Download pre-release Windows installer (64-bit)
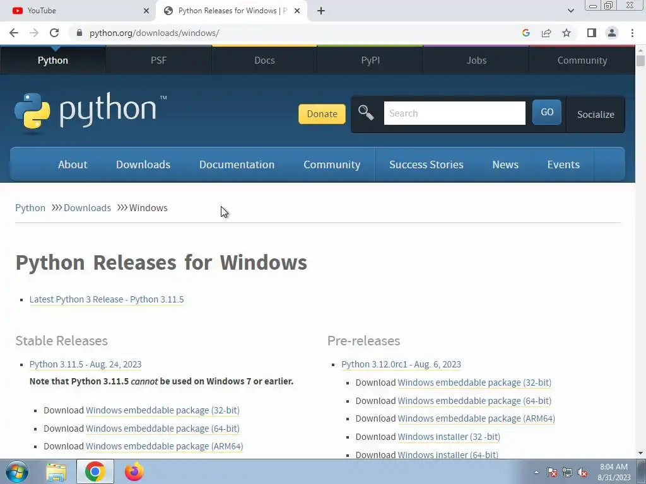 (448, 455)
